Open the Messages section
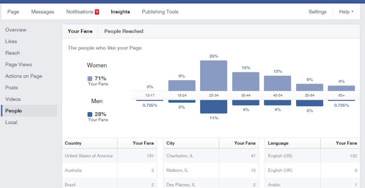 point(42,12)
